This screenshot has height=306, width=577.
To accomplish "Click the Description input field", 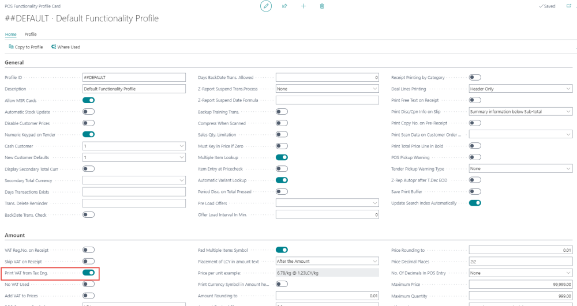I will click(134, 89).
